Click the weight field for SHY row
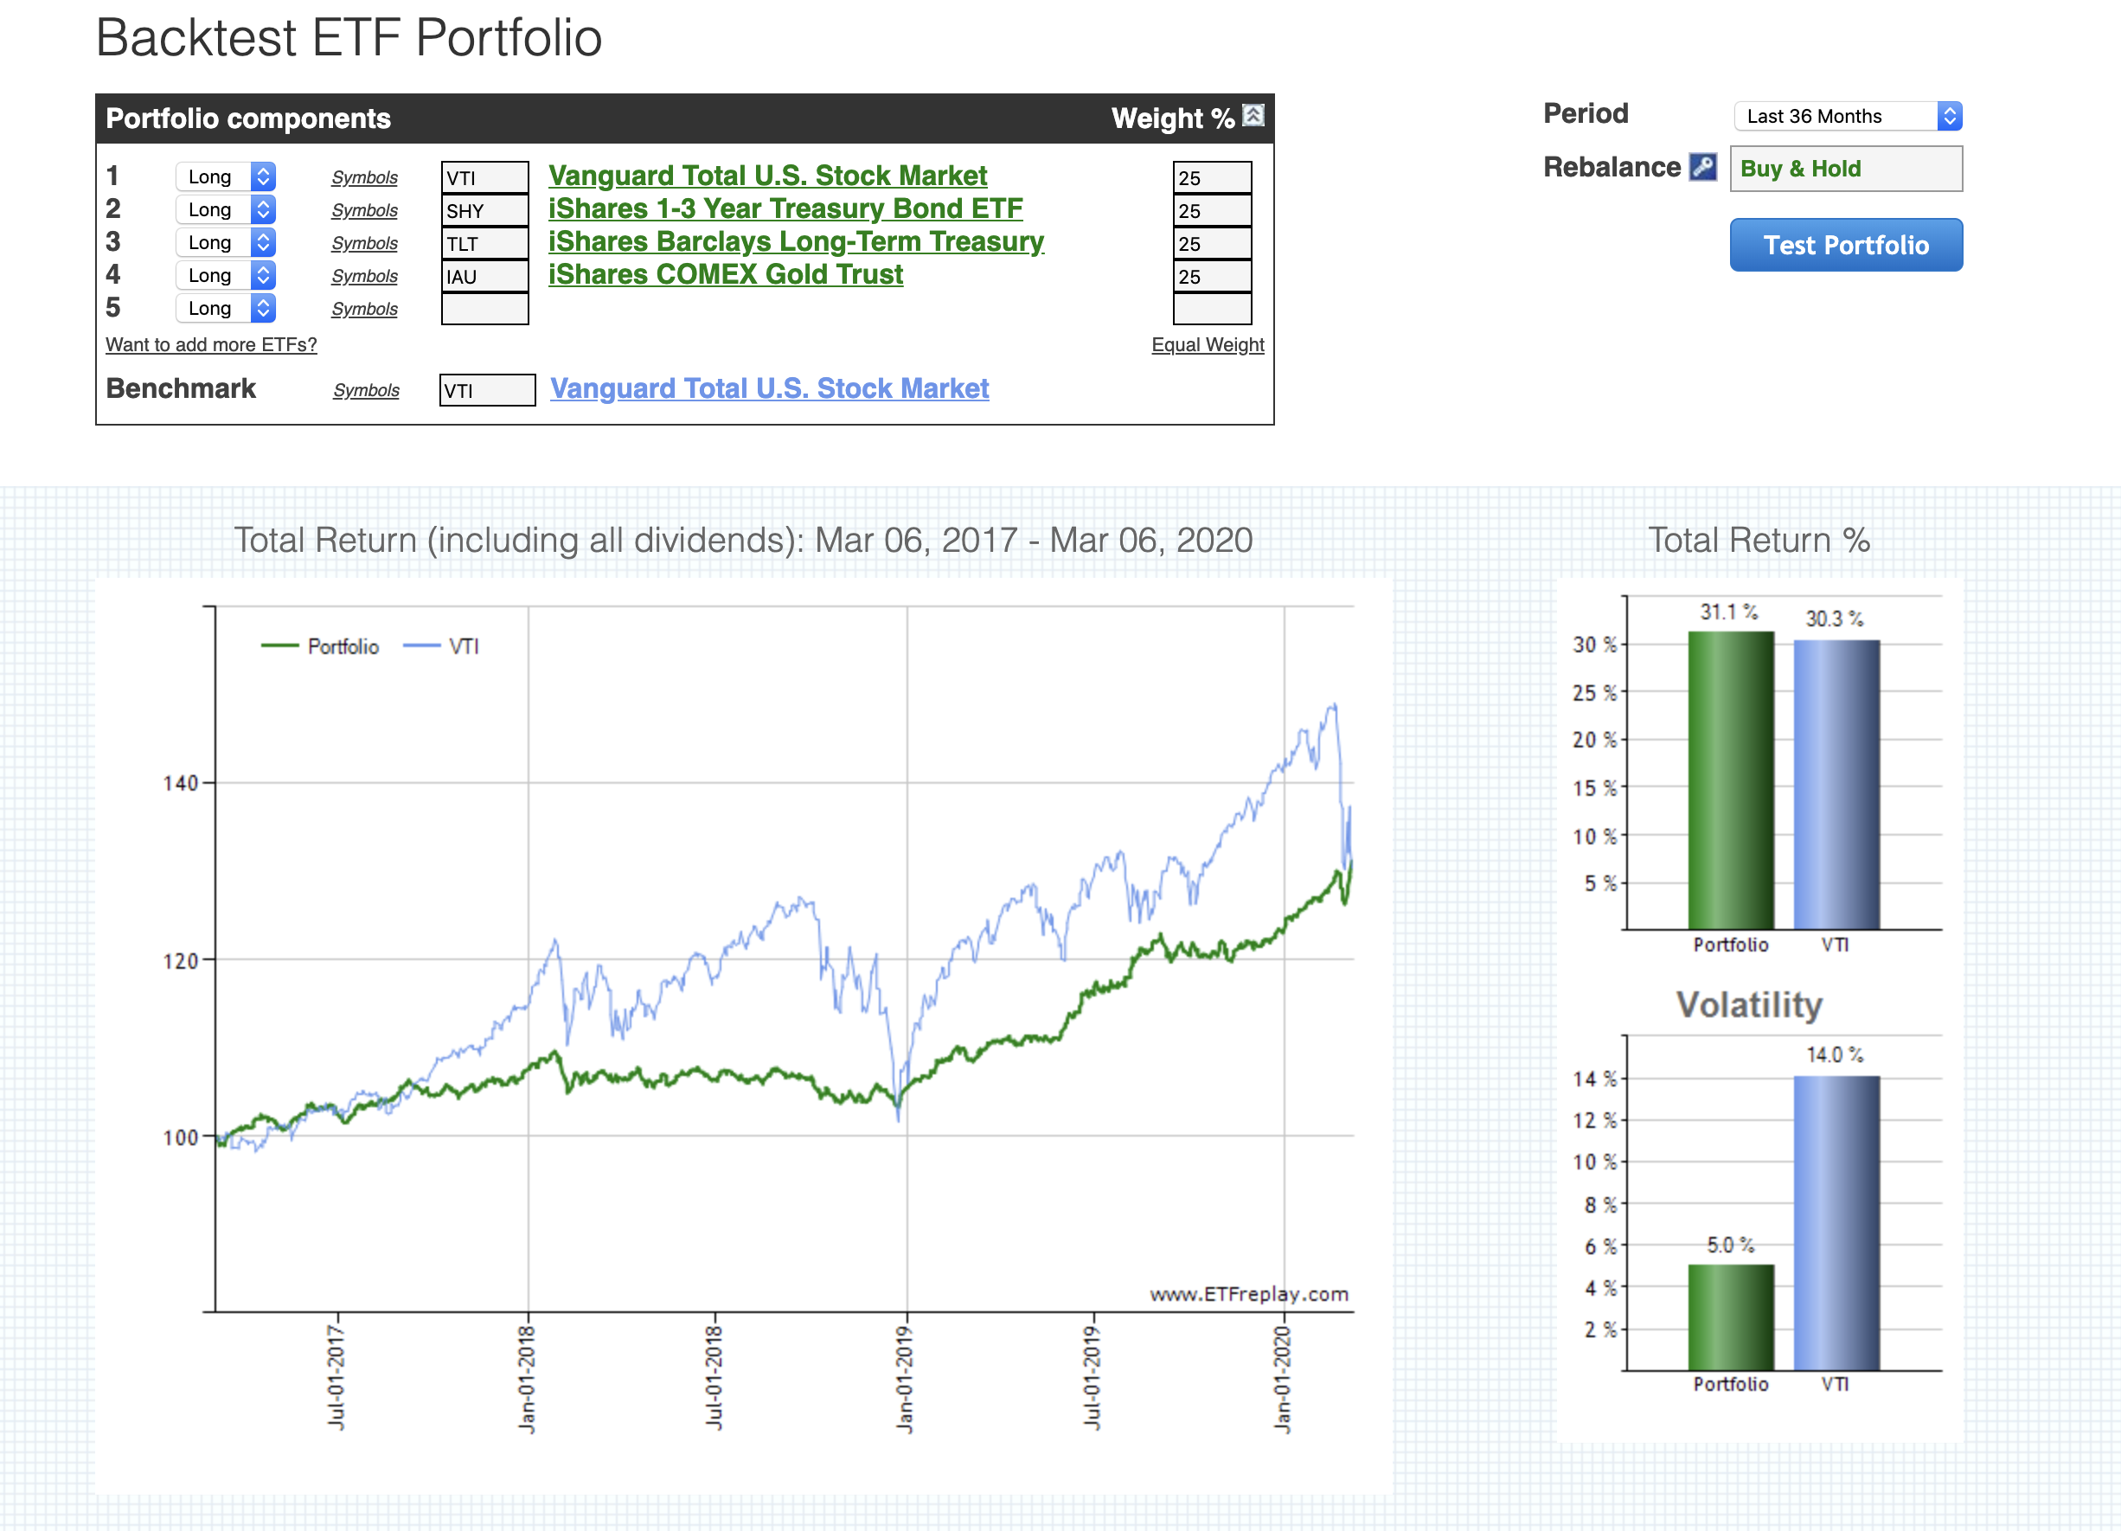Image resolution: width=2121 pixels, height=1531 pixels. pyautogui.click(x=1212, y=210)
